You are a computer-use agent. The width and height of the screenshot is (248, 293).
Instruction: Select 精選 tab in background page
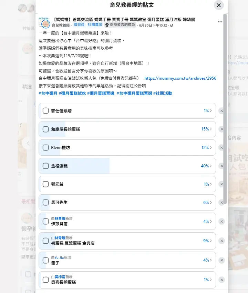(x=27, y=87)
